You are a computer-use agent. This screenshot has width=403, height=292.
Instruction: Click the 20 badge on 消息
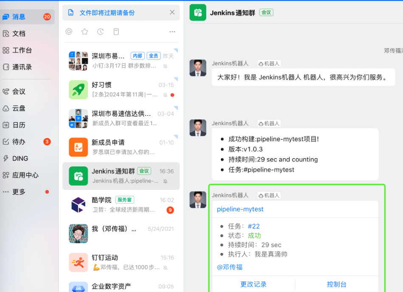[47, 17]
